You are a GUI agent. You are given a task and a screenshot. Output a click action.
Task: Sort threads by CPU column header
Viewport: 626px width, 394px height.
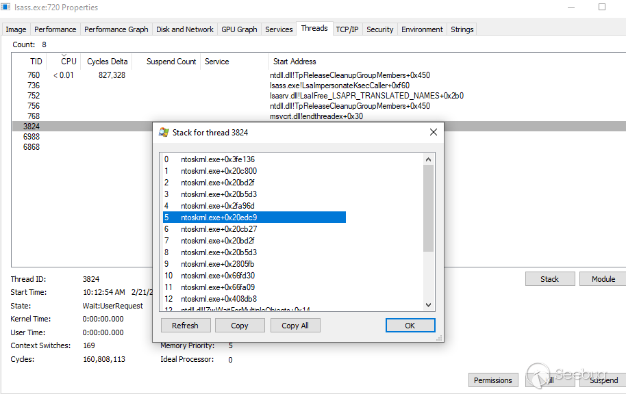point(68,62)
